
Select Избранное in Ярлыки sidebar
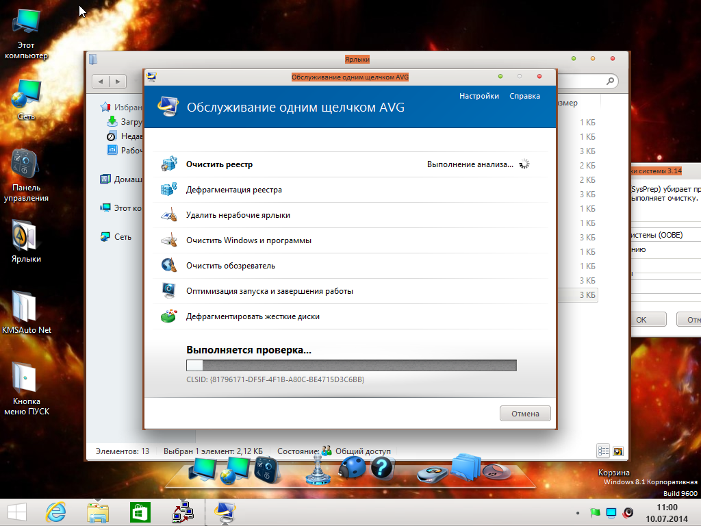(x=120, y=107)
